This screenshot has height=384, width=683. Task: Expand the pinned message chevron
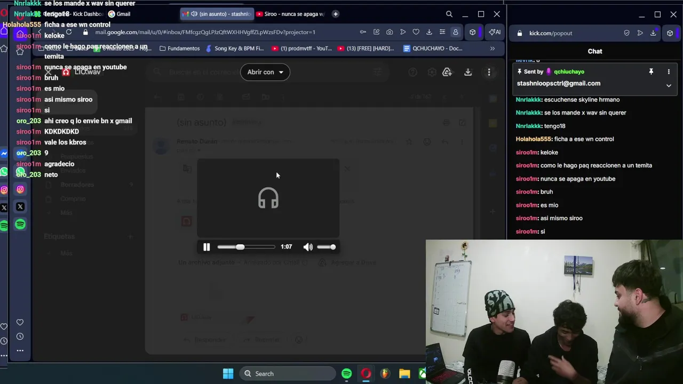click(x=669, y=85)
